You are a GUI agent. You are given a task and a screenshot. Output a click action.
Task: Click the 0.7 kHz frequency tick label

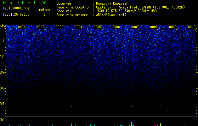pos(2,104)
